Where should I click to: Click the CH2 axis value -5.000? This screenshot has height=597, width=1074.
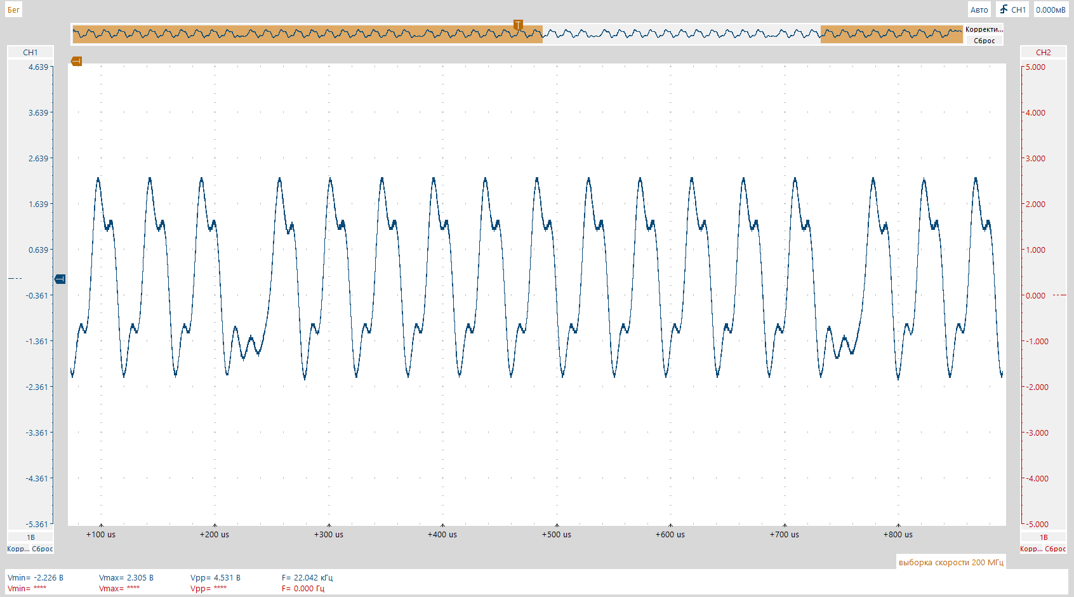[x=1037, y=524]
